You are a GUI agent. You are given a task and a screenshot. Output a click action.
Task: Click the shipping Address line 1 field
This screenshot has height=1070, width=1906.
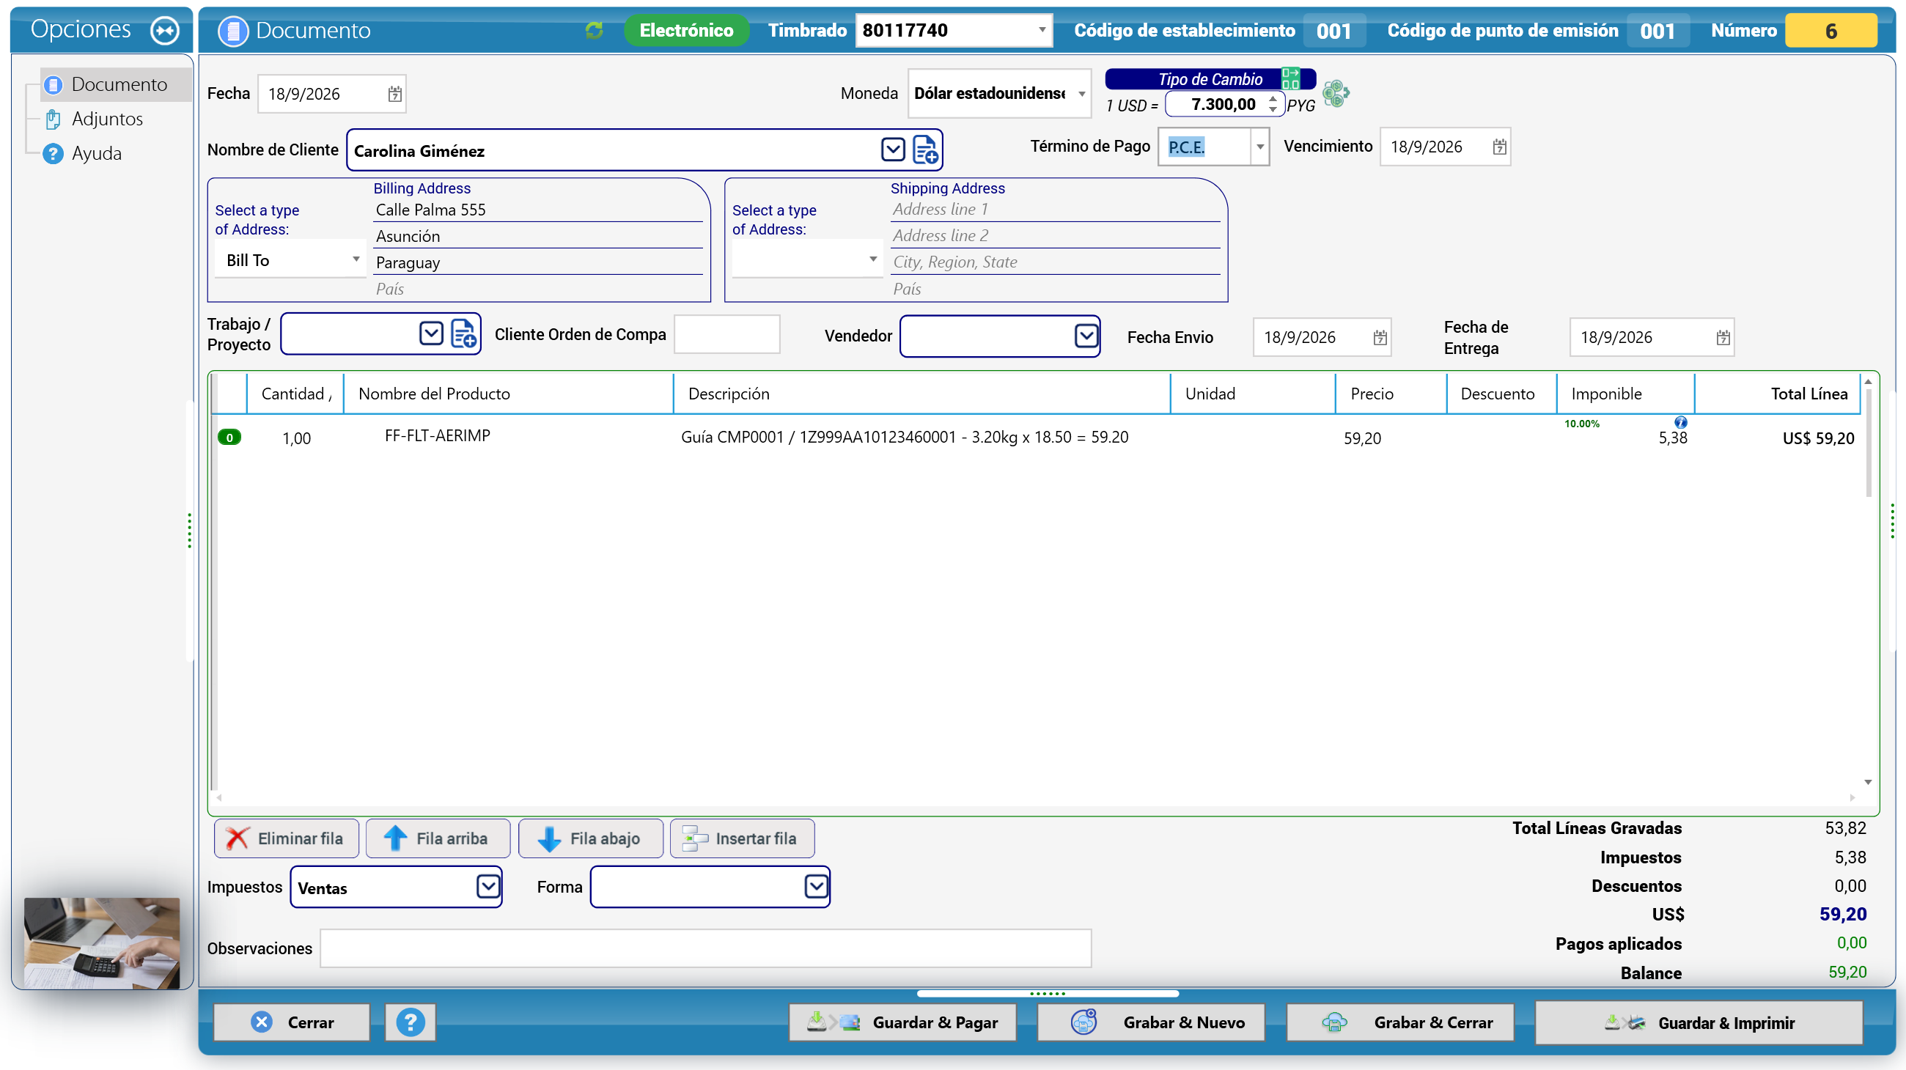pyautogui.click(x=1054, y=210)
